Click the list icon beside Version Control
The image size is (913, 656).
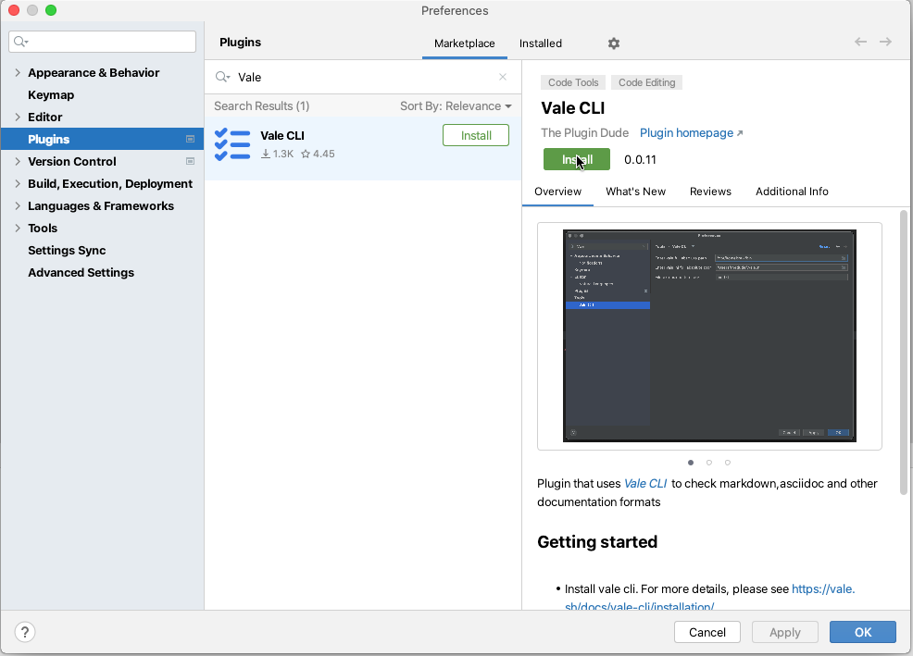click(191, 161)
